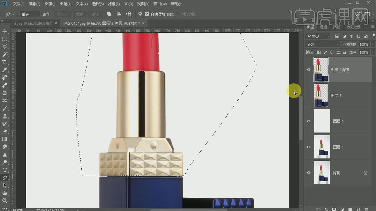Select the Pen tool in toolbox
The image size is (376, 211).
click(x=5, y=178)
